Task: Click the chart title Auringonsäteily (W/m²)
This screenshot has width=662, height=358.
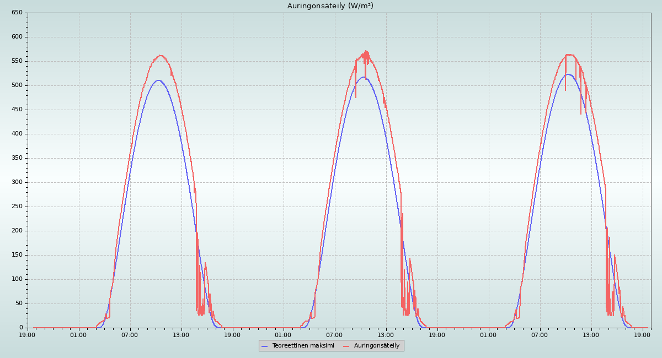Action: tap(330, 6)
